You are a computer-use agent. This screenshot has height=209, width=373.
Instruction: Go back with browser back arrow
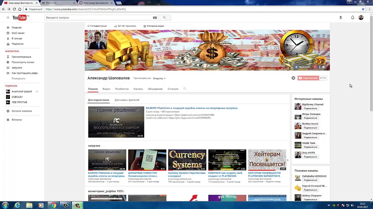tap(3, 9)
